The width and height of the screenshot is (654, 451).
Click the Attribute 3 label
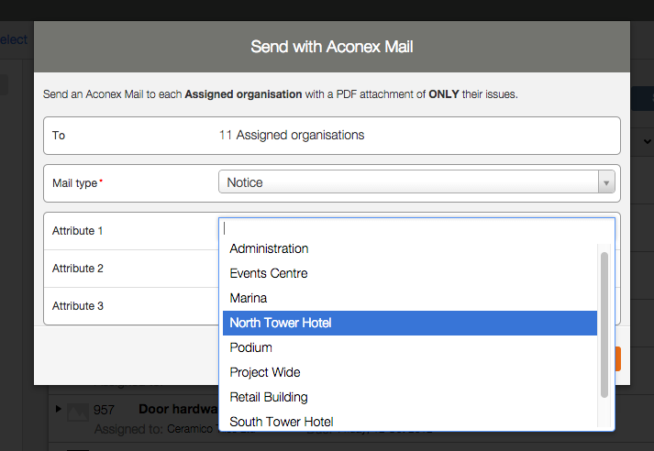click(78, 306)
